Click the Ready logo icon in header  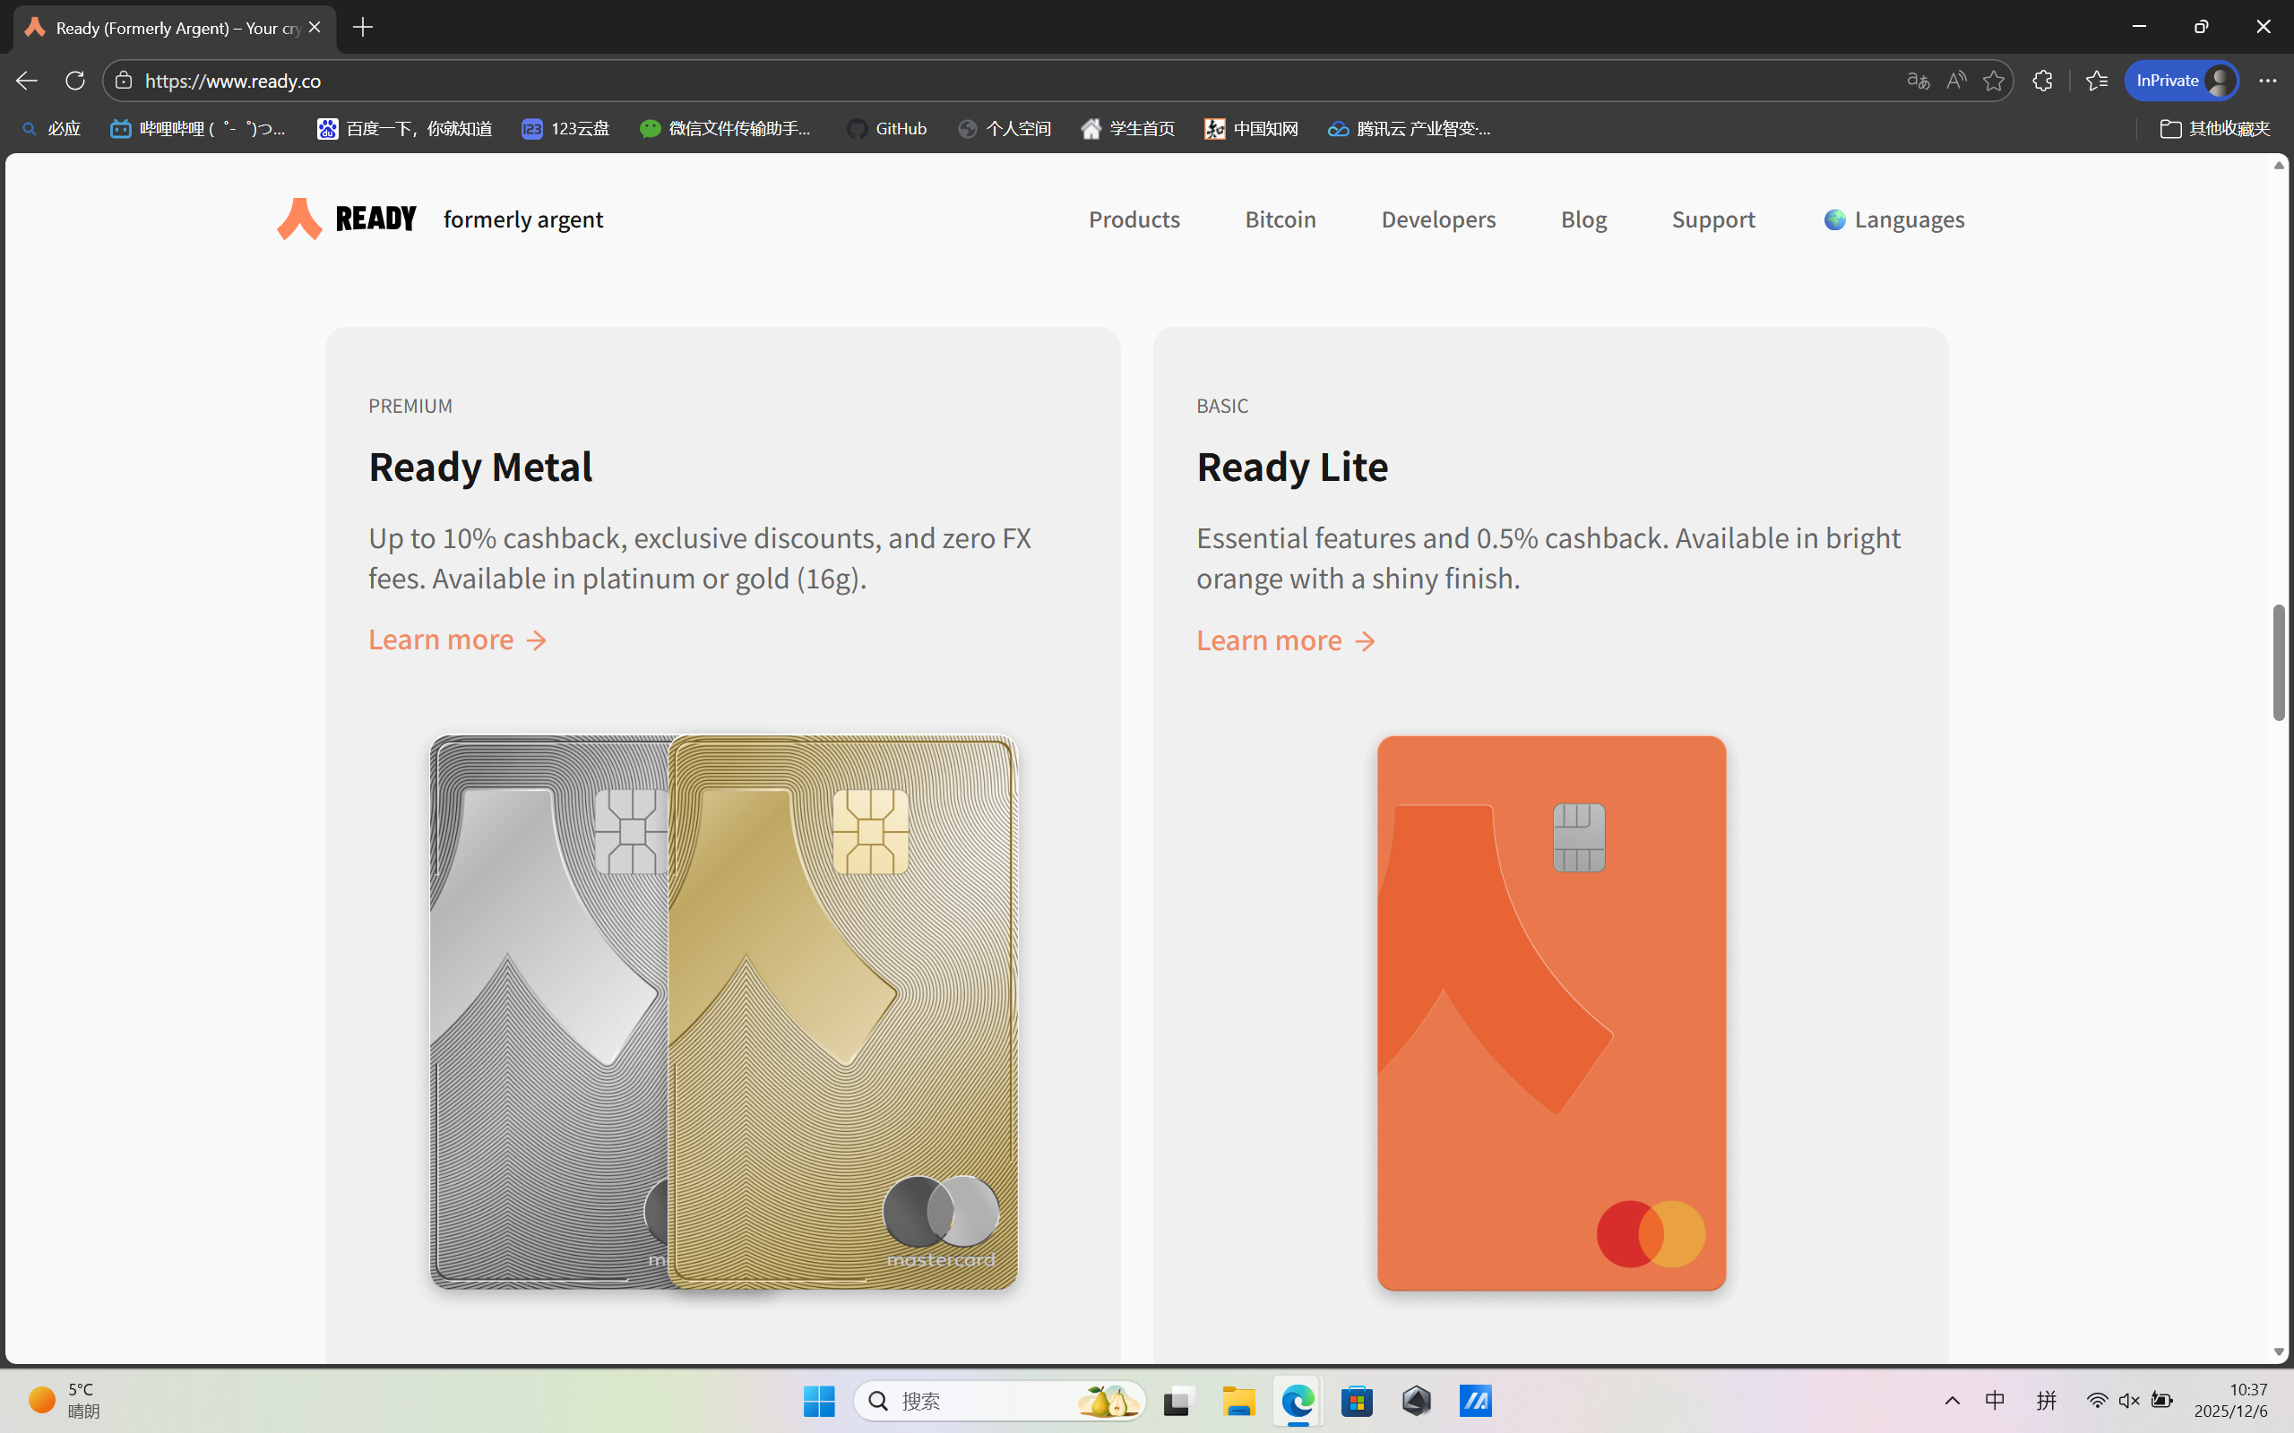[299, 219]
